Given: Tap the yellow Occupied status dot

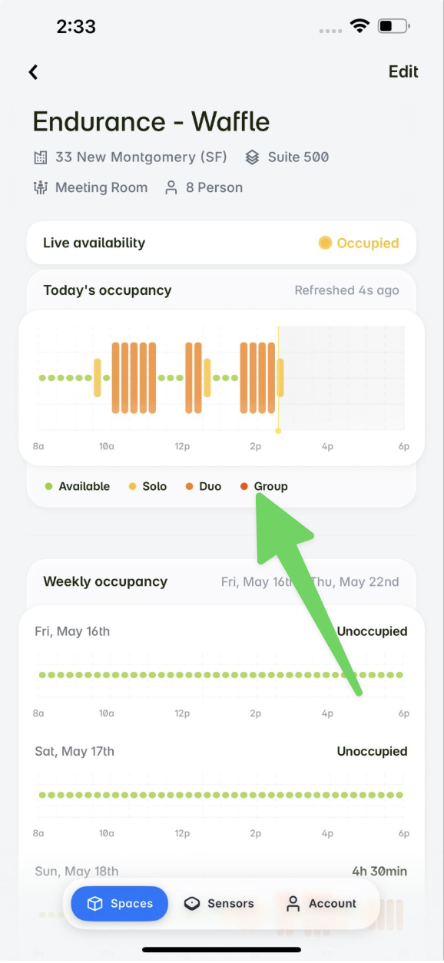Looking at the screenshot, I should point(325,243).
